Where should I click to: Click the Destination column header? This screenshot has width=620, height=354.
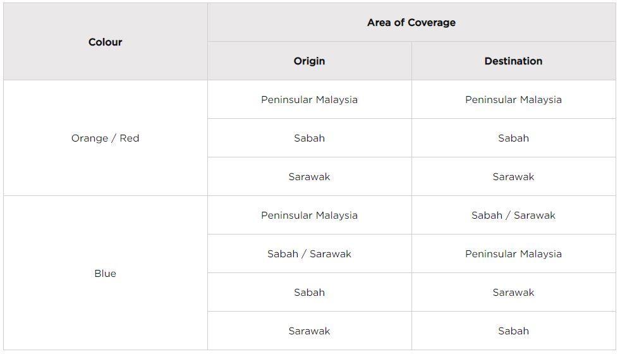coord(513,61)
